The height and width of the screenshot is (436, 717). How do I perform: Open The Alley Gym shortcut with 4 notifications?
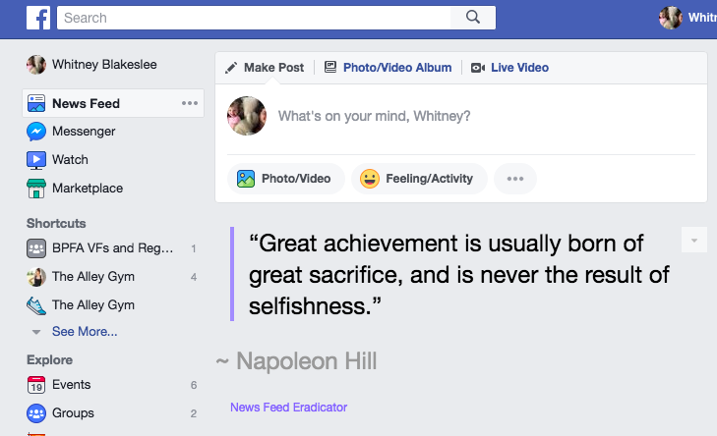coord(93,277)
